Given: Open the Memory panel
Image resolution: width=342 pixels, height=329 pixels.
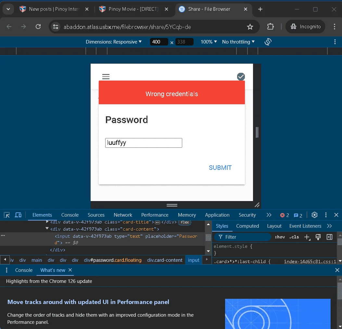Looking at the screenshot, I should (x=187, y=215).
